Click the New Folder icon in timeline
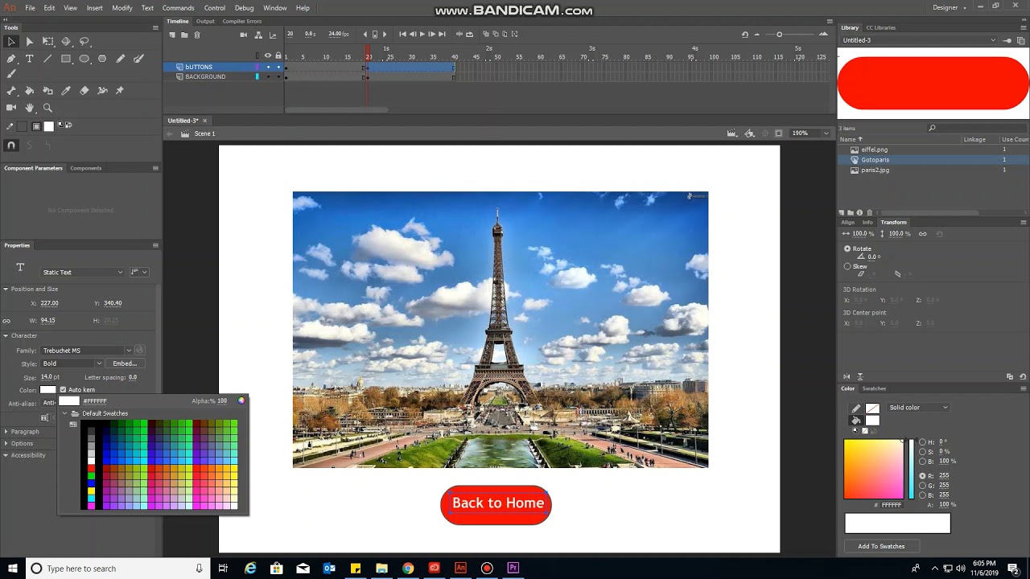The image size is (1030, 579). 184,35
